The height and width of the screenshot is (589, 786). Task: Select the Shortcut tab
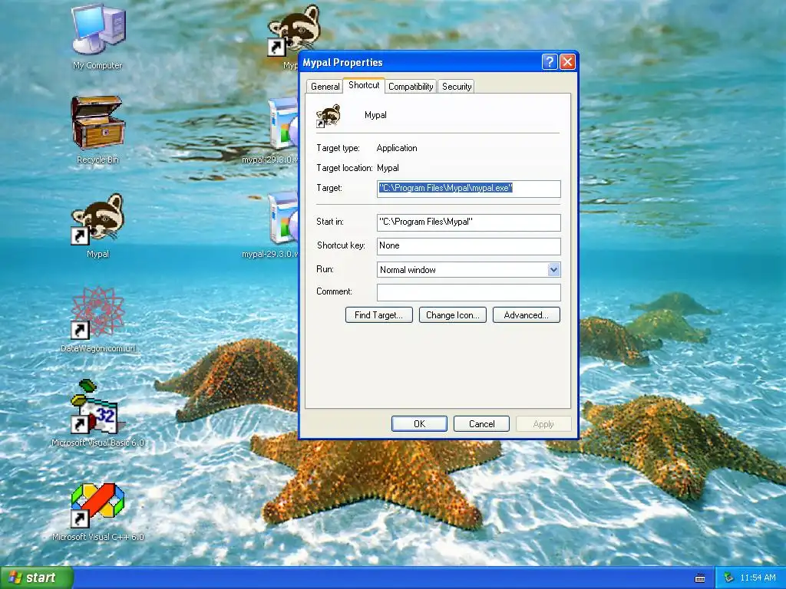[x=364, y=85]
